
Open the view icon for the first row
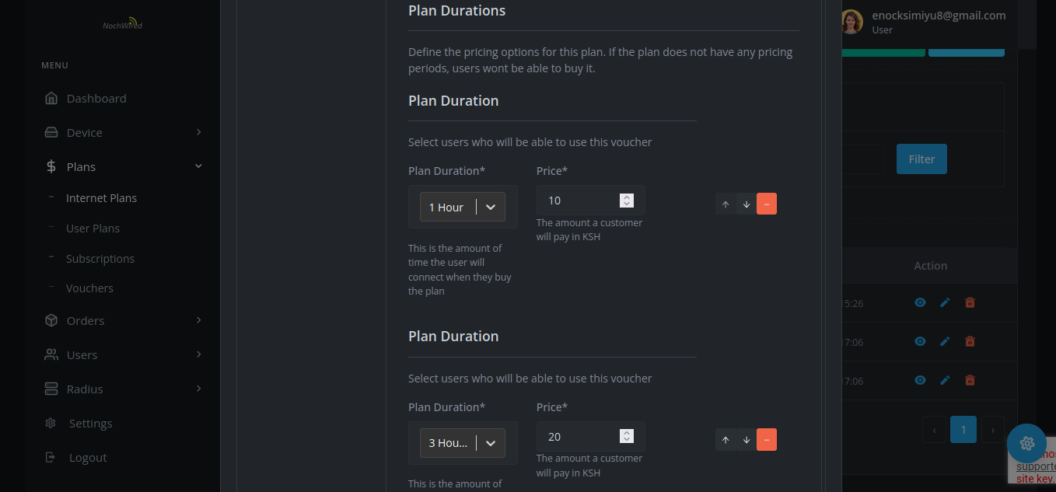tap(920, 303)
